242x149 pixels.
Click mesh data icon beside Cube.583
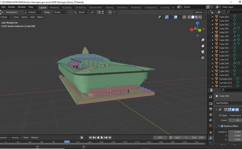coord(234,17)
